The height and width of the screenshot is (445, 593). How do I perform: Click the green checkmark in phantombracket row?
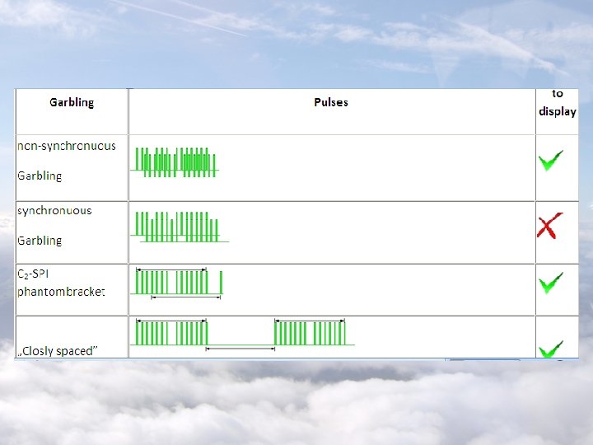coord(551,283)
